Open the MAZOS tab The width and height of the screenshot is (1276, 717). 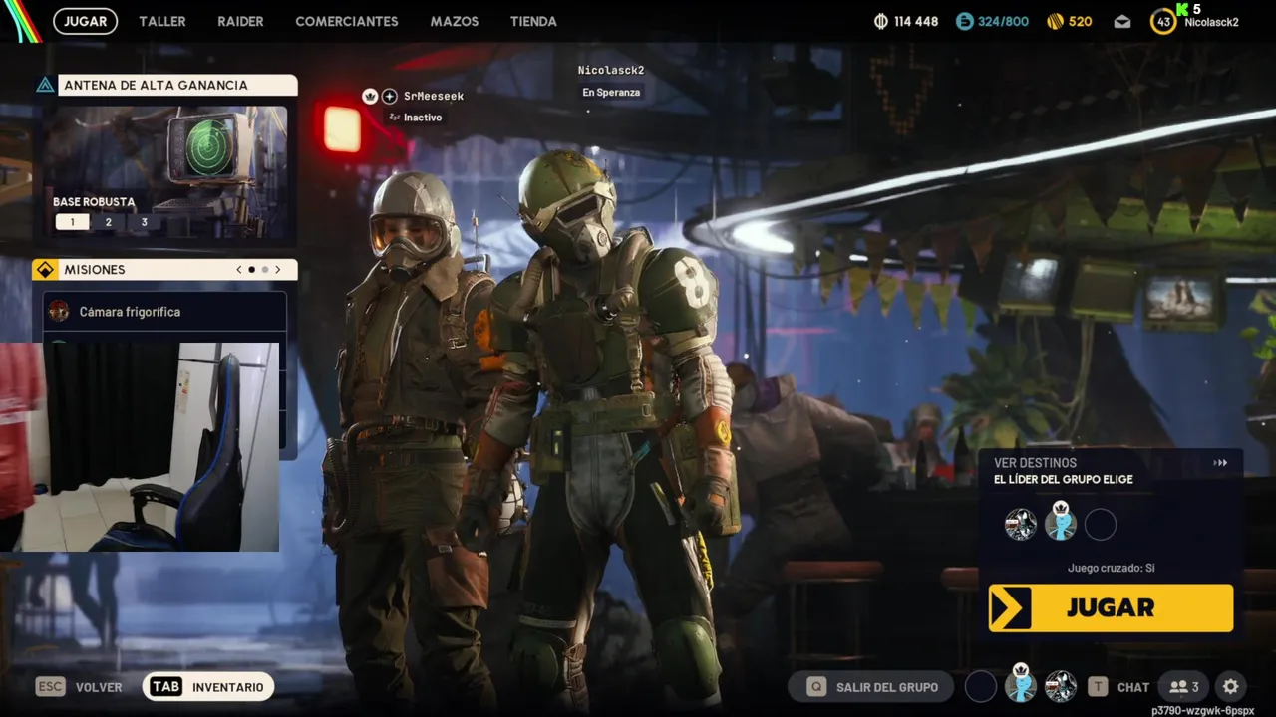pyautogui.click(x=455, y=21)
